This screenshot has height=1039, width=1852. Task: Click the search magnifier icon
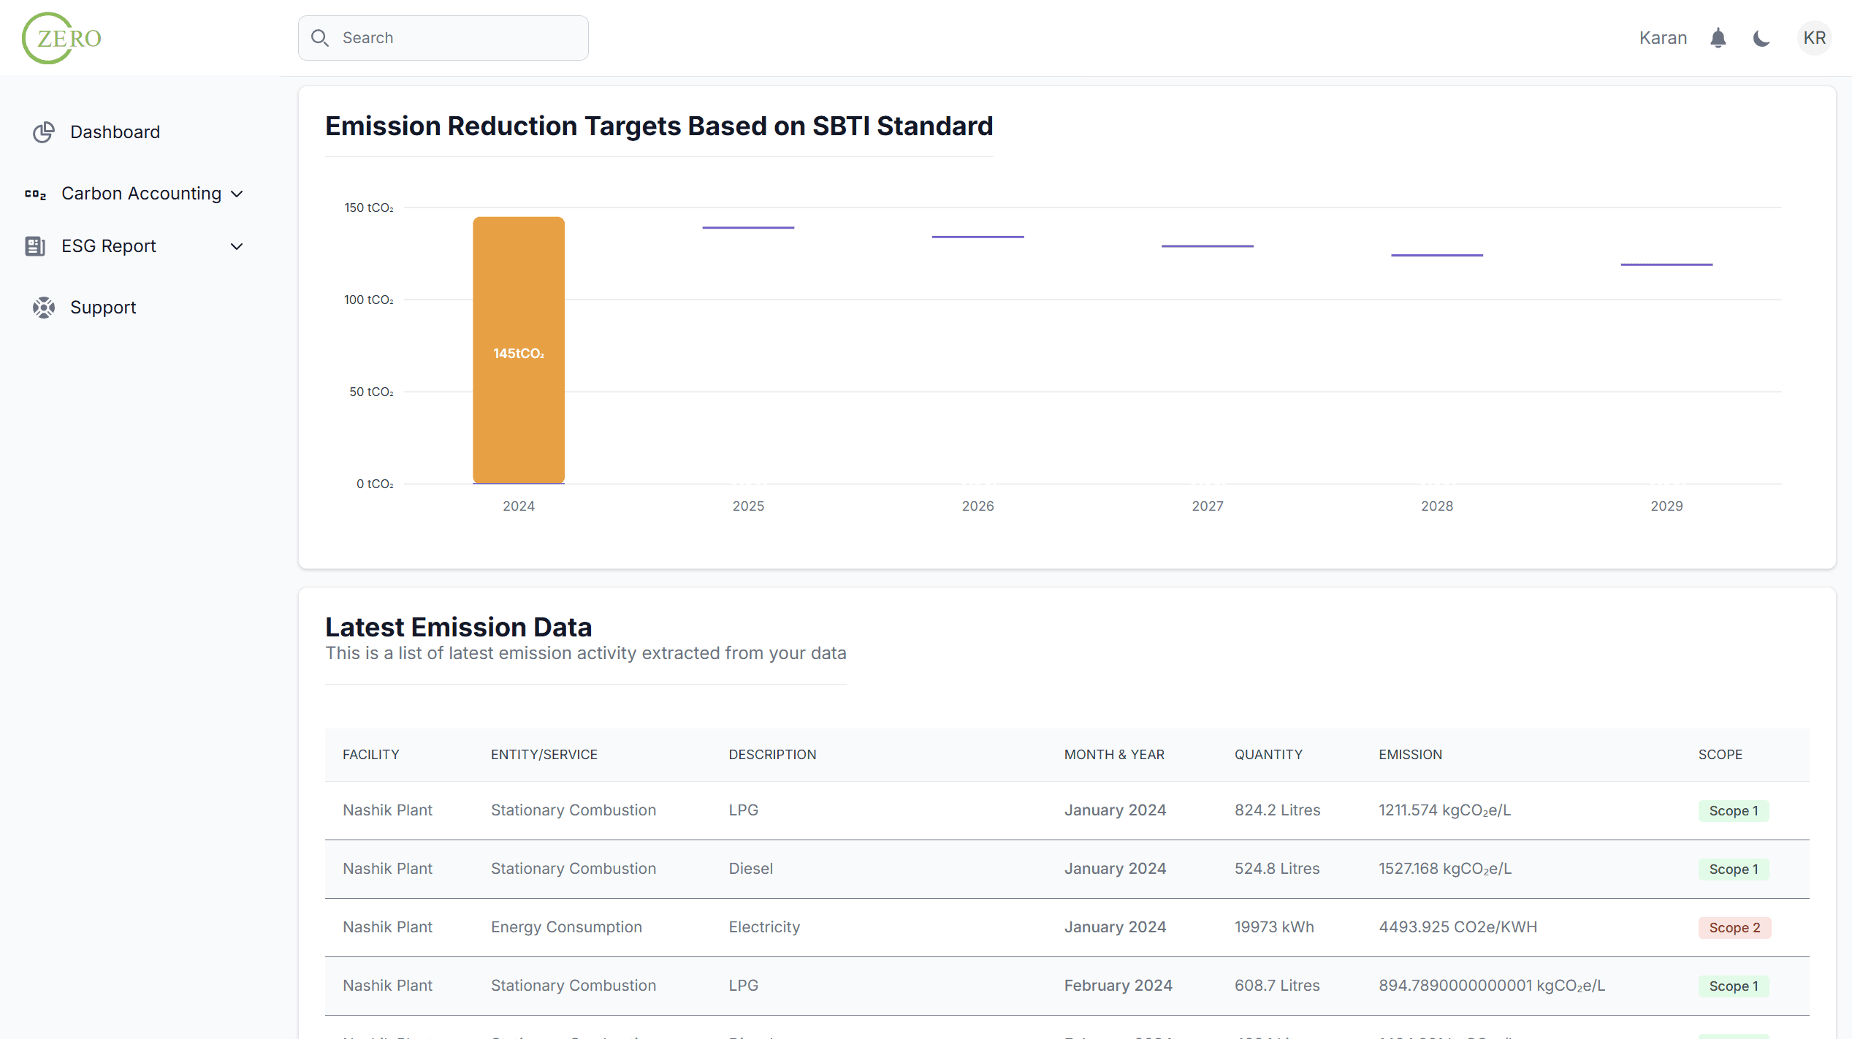[x=320, y=38]
